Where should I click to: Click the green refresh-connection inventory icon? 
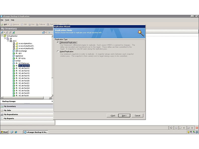[x=14, y=33]
